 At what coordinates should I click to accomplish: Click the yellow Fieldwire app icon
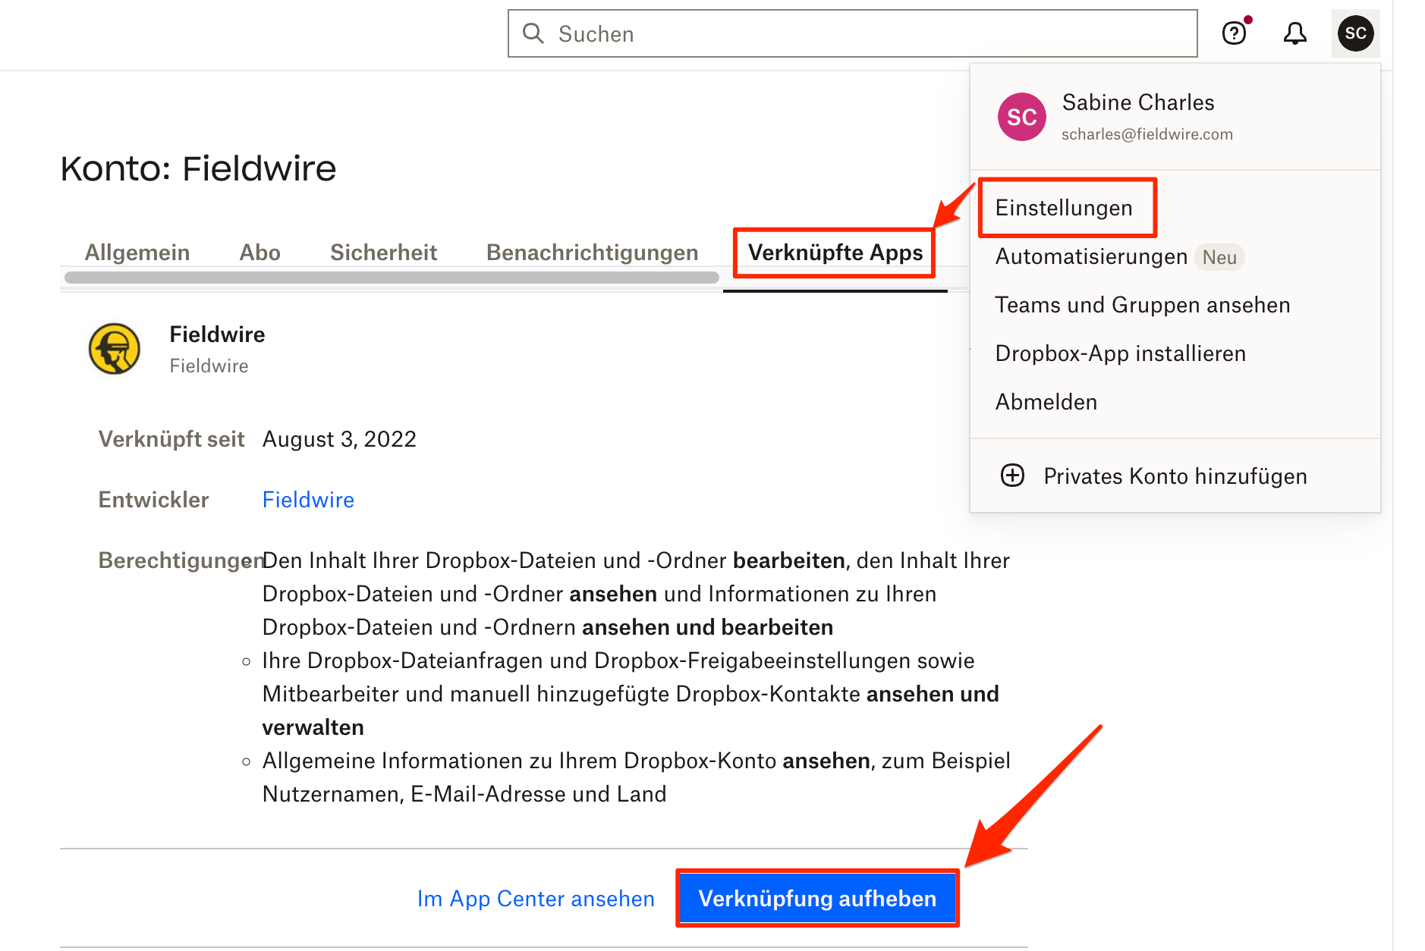[x=115, y=349]
